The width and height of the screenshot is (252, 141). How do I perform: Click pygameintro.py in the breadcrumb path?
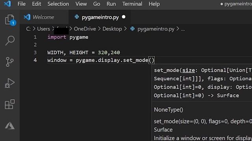(156, 29)
